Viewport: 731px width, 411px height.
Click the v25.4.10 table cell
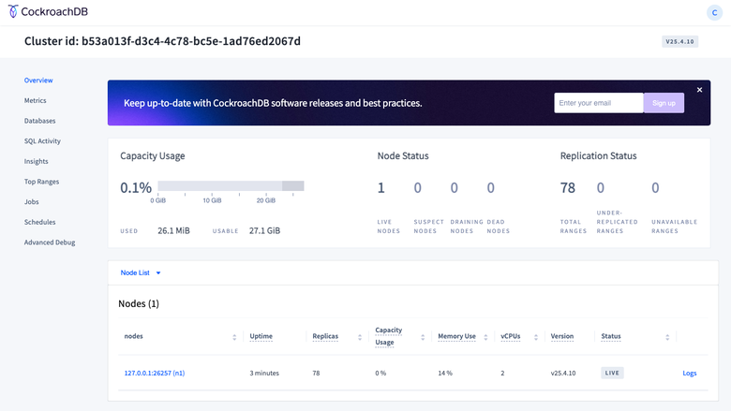pyautogui.click(x=563, y=373)
